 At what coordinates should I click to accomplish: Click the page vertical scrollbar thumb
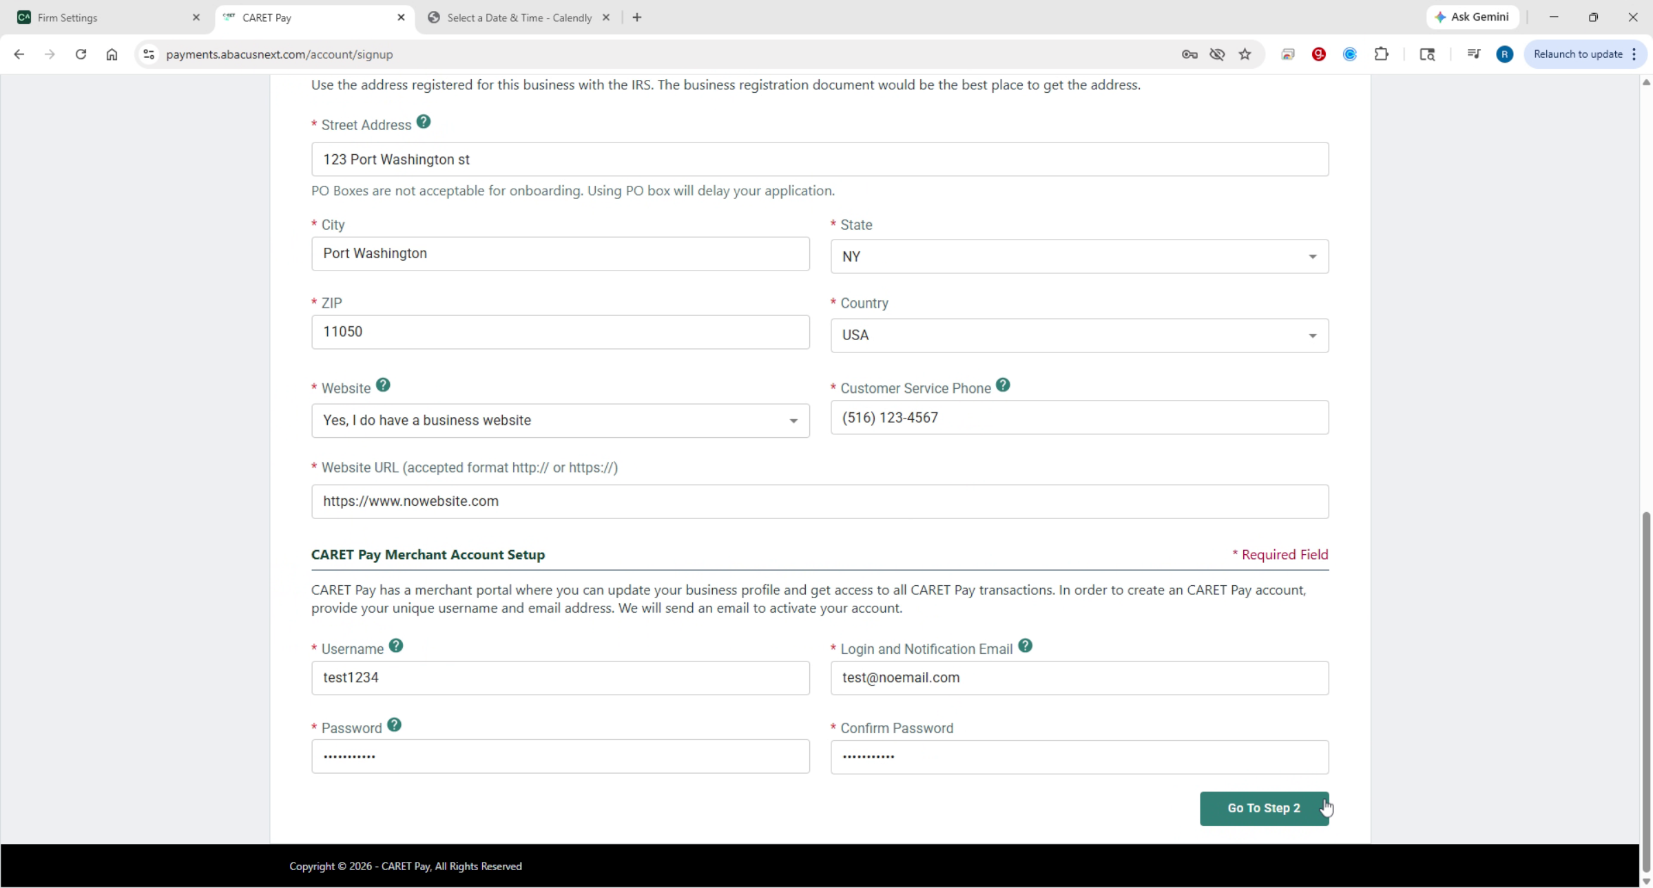tap(1646, 692)
